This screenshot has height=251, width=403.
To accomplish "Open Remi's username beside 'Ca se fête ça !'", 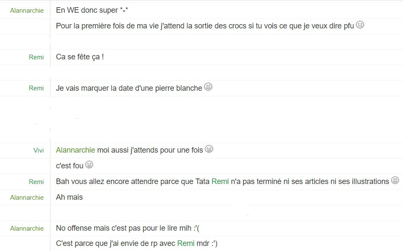I will [x=36, y=57].
